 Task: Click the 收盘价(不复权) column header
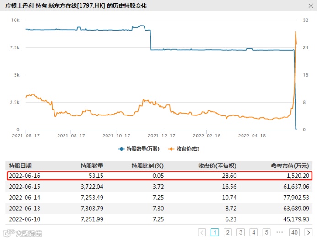coord(217,166)
